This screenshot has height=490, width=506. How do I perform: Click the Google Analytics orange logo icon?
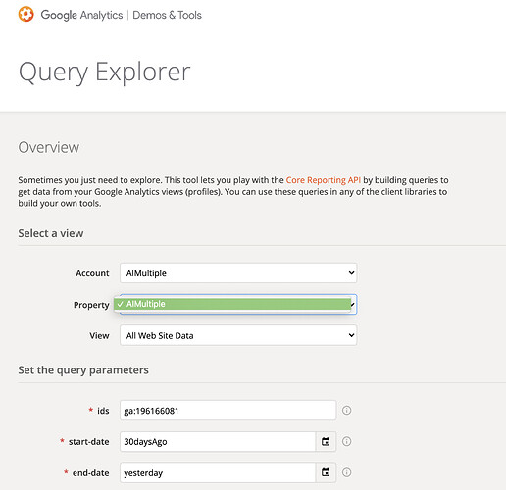point(25,15)
